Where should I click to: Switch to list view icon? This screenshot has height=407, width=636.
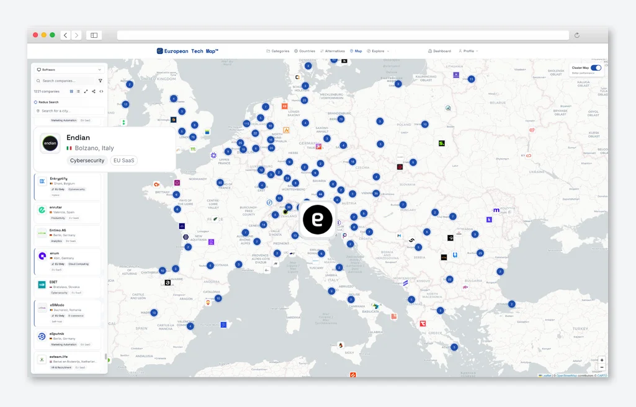78,92
